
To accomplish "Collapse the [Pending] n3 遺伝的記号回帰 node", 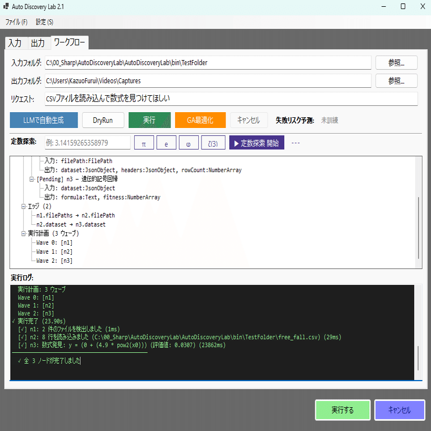I will [32, 179].
